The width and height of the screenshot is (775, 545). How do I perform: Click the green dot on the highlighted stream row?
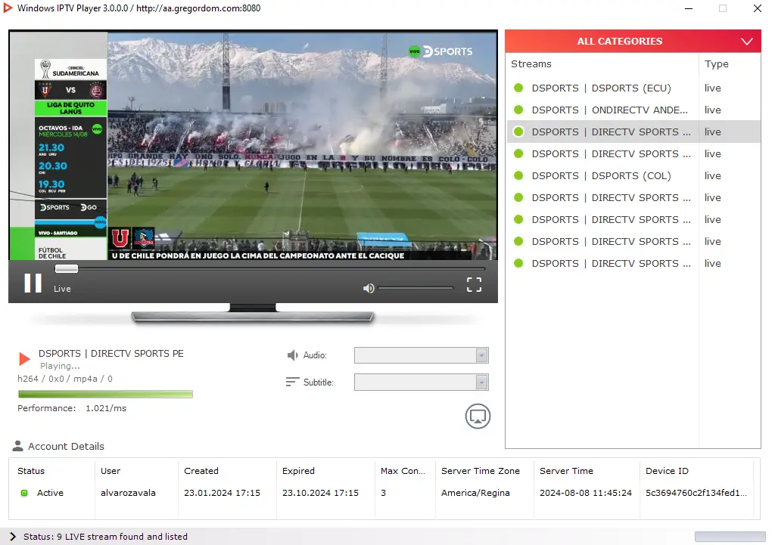pyautogui.click(x=518, y=132)
